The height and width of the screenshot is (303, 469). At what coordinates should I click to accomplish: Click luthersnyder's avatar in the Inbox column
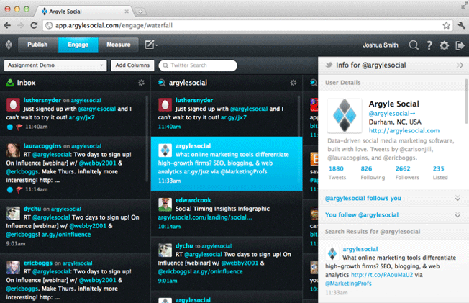pyautogui.click(x=13, y=105)
